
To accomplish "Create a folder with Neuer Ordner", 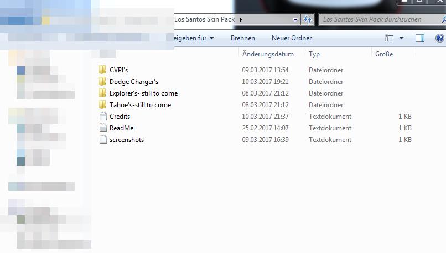I will point(292,38).
